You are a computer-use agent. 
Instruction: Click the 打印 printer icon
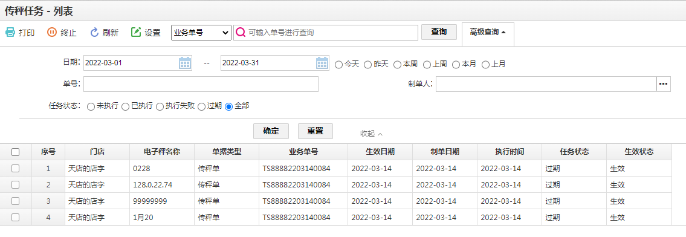(x=10, y=33)
